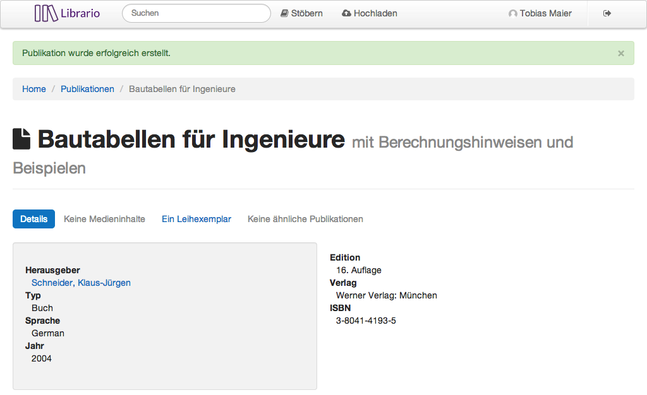Select the Bautabellen für Ingenieure breadcrumb entry

point(181,89)
